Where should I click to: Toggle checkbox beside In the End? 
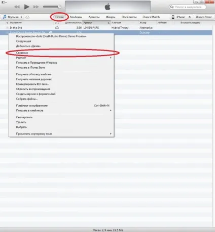(x=7, y=28)
